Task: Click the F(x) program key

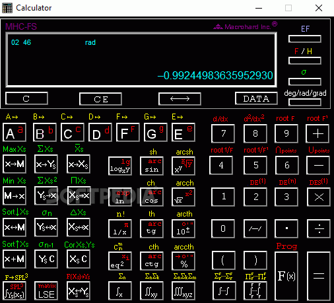Action: pyautogui.click(x=286, y=276)
